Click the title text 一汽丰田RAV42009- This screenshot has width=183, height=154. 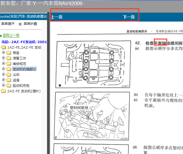coord(61,3)
